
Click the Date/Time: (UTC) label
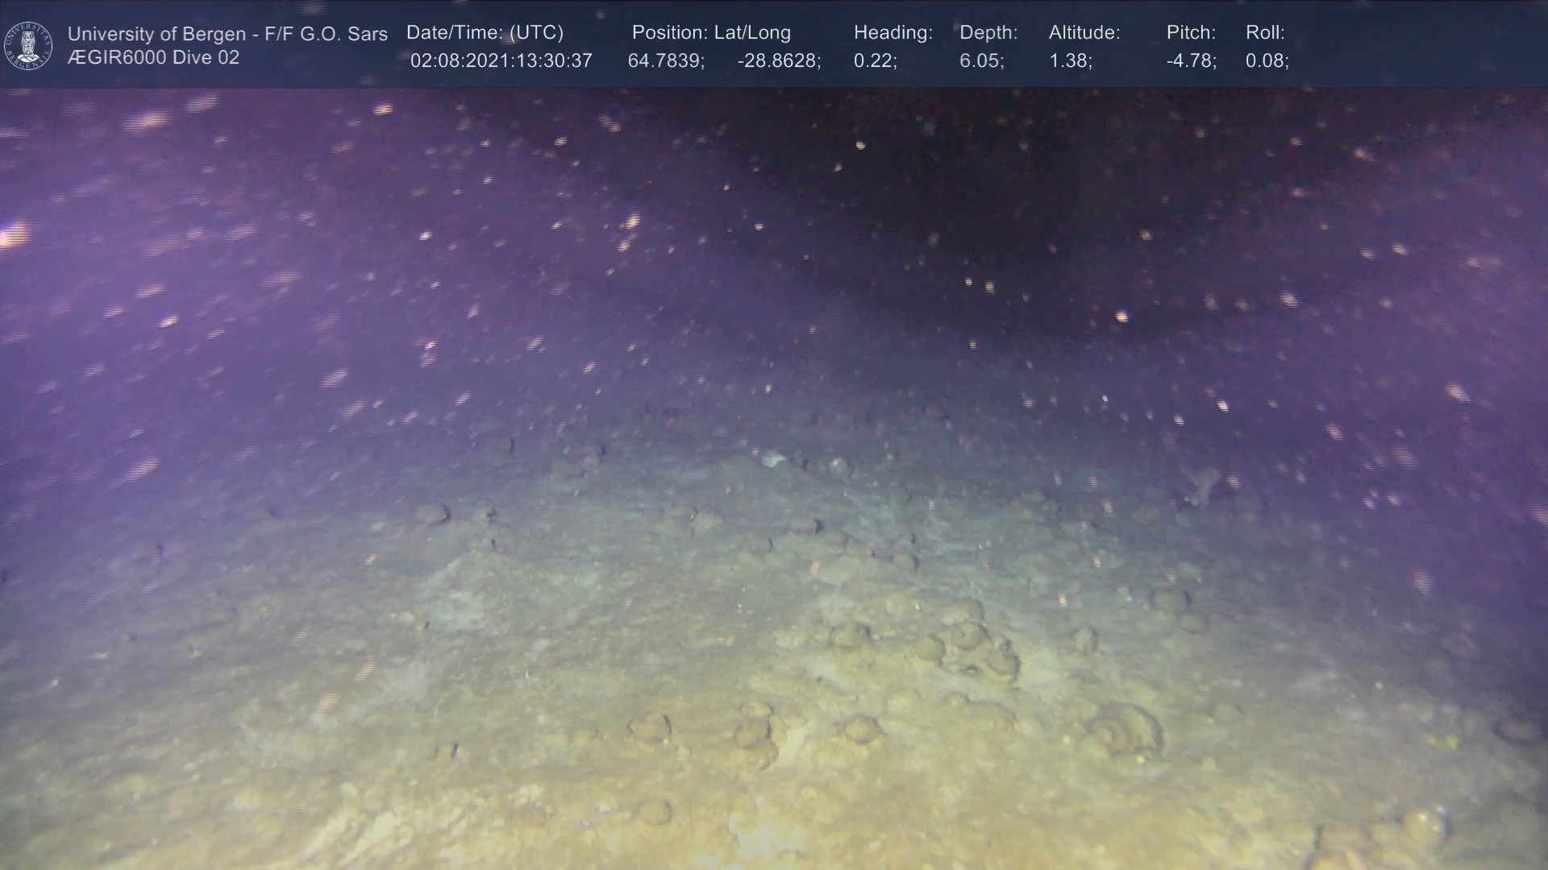click(485, 33)
